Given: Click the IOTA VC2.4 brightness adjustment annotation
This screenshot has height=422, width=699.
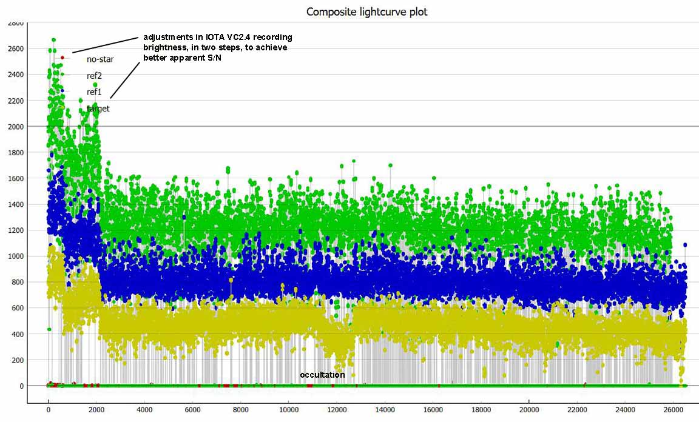Looking at the screenshot, I should click(217, 47).
